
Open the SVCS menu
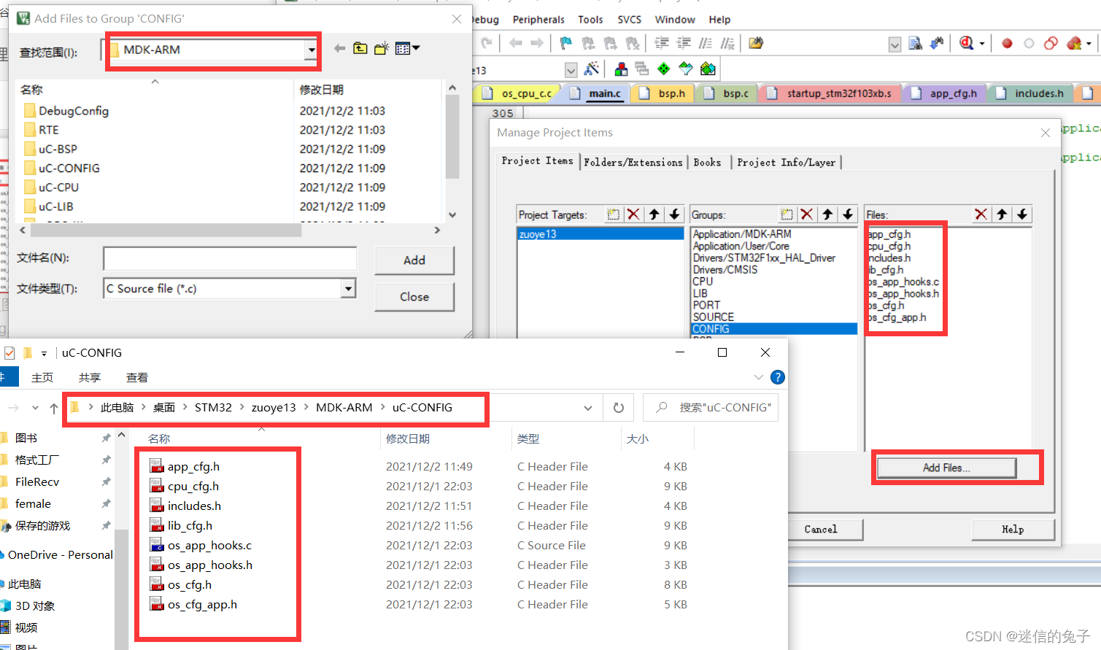tap(630, 20)
